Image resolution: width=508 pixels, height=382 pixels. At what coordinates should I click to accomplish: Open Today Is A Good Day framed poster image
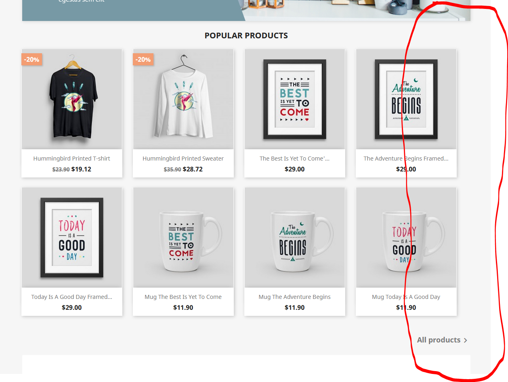point(72,238)
